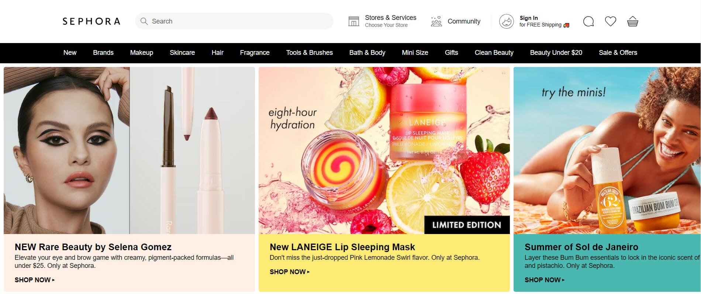The width and height of the screenshot is (701, 294).
Task: Click NEW Rare Beauty by Selena Gomez heading
Action: pos(93,247)
